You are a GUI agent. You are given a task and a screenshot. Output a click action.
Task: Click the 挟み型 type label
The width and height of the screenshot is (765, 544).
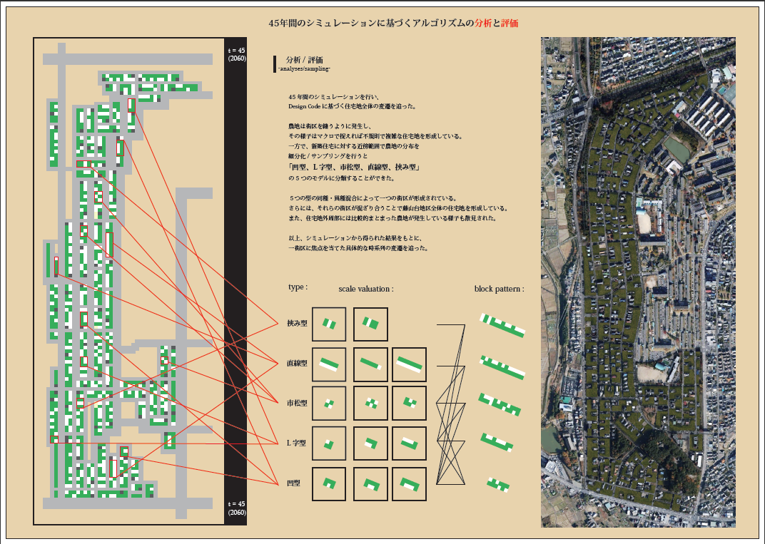(297, 323)
